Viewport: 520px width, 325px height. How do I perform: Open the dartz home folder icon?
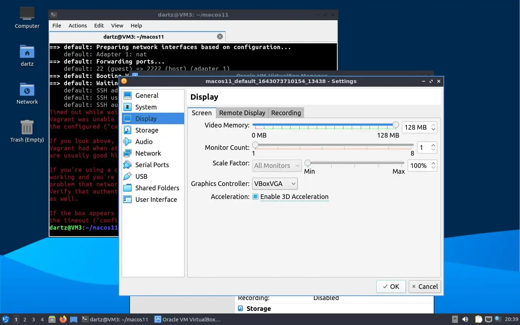(x=27, y=52)
